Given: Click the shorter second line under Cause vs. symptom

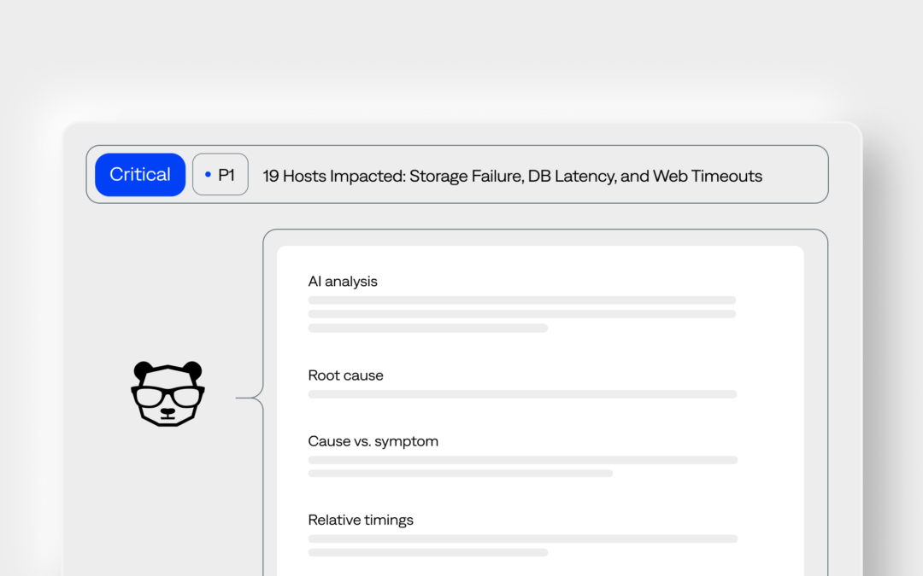Looking at the screenshot, I should tap(461, 473).
